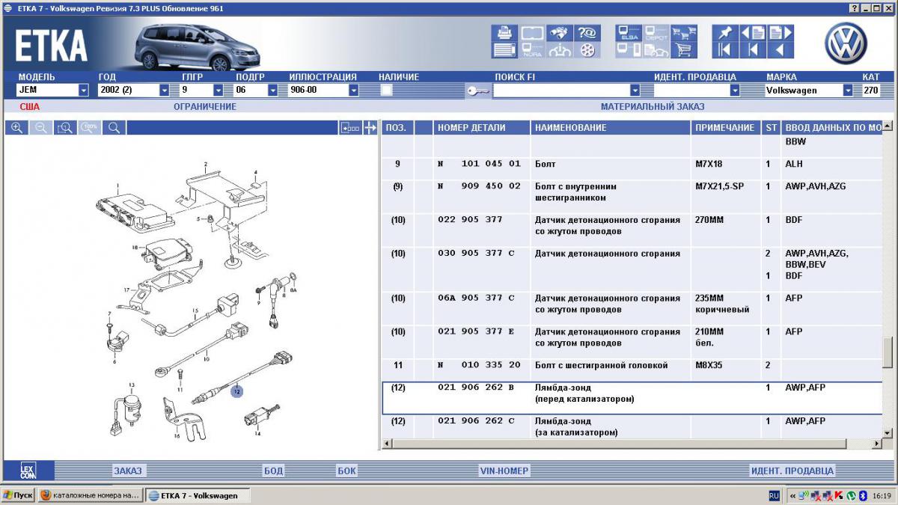Viewport: 898px width, 505px height.
Task: Switch to the Firefox taskbar window
Action: (x=89, y=495)
